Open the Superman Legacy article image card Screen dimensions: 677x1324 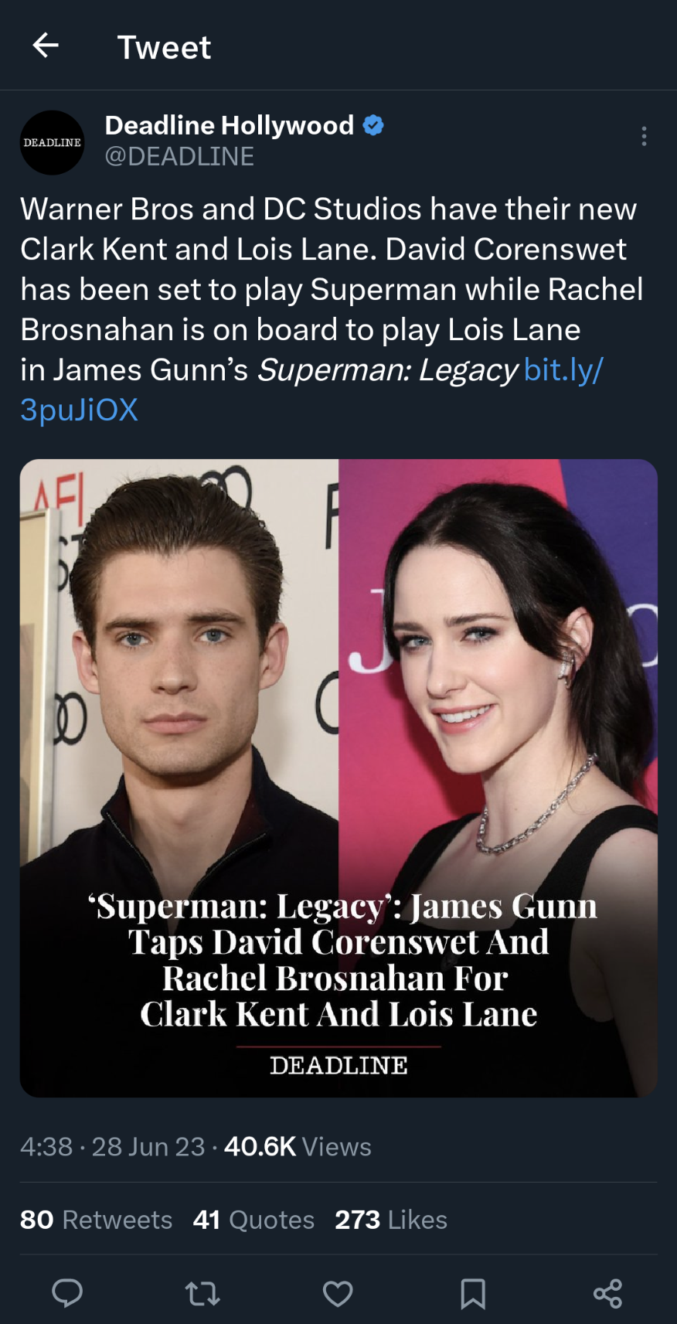[338, 778]
